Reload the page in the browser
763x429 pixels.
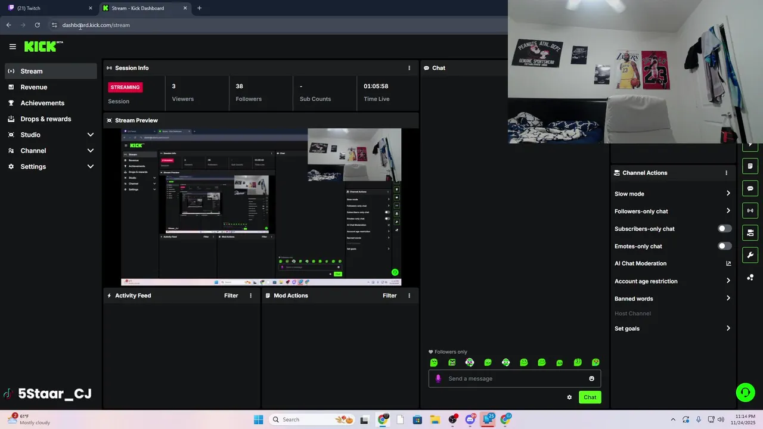[37, 25]
